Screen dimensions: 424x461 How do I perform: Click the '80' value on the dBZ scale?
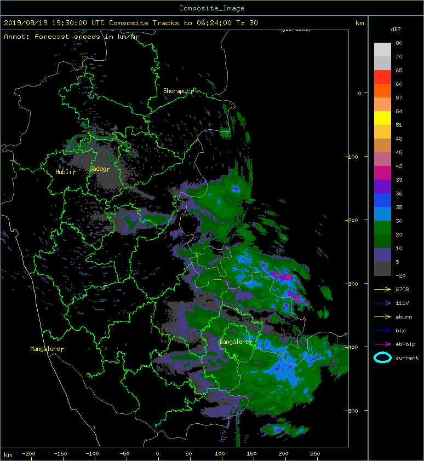[x=399, y=43]
